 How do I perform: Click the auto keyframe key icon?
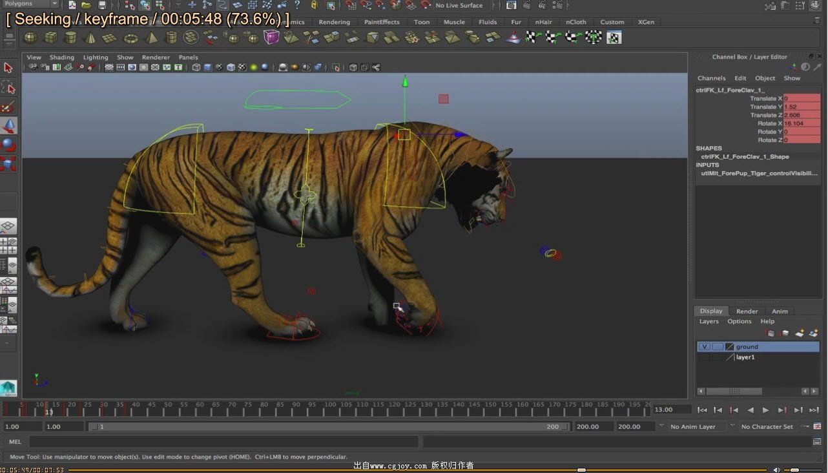click(x=805, y=426)
